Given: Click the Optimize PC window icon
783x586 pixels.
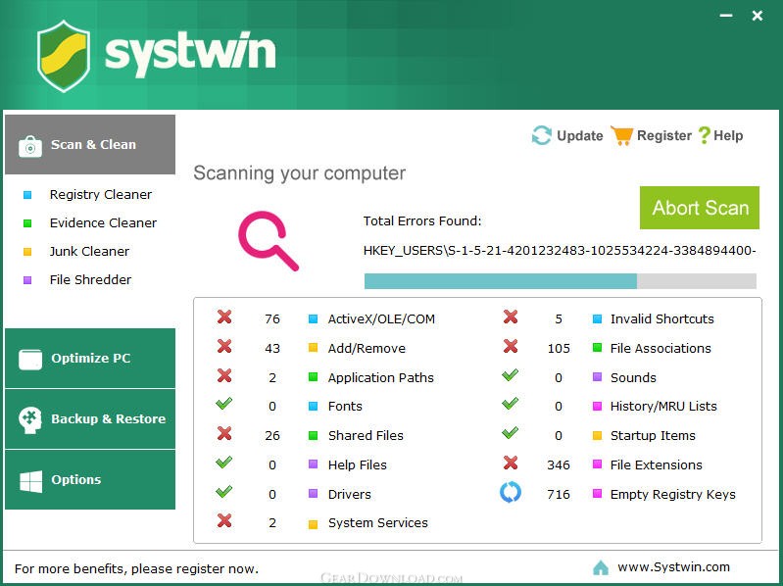Looking at the screenshot, I should [30, 359].
